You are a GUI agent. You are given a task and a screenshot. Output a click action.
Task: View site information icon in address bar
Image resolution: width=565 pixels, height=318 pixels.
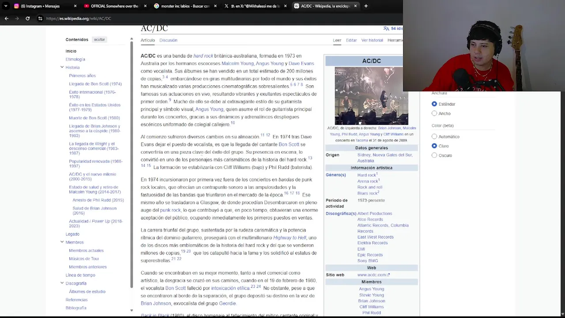(x=40, y=19)
